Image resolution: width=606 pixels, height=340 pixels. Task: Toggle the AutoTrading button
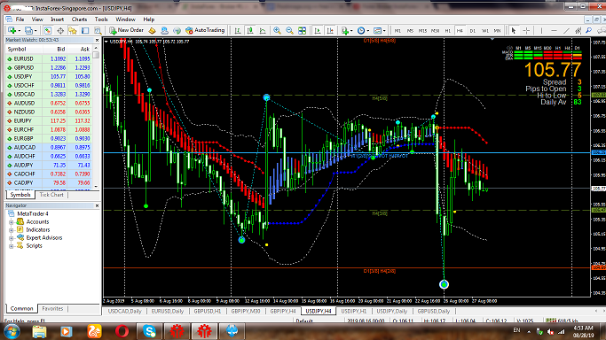coord(205,30)
